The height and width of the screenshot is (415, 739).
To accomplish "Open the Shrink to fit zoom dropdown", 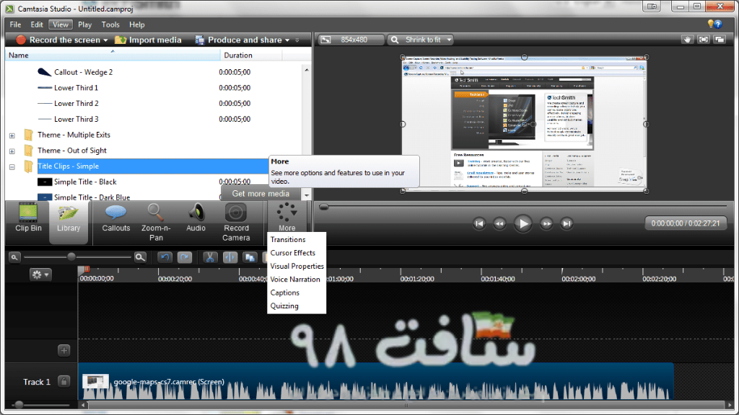I will coord(421,40).
